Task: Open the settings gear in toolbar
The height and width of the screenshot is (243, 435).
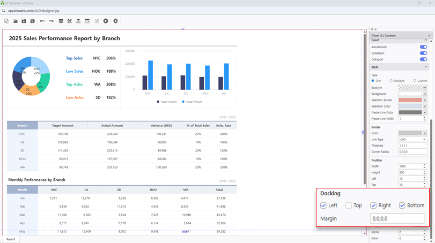Action: click(115, 21)
